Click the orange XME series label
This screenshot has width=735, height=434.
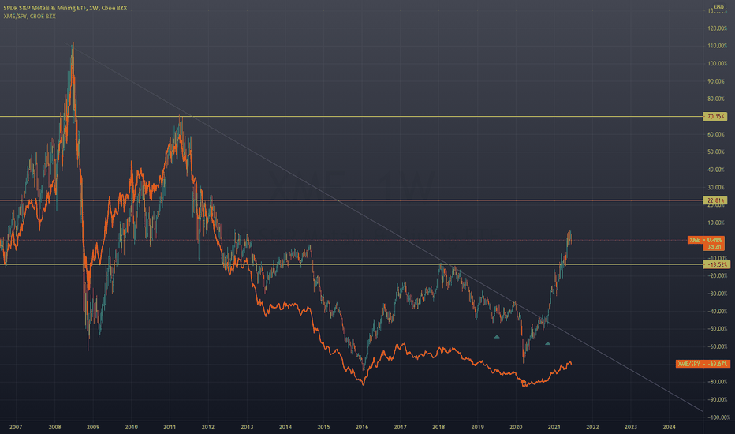[694, 240]
